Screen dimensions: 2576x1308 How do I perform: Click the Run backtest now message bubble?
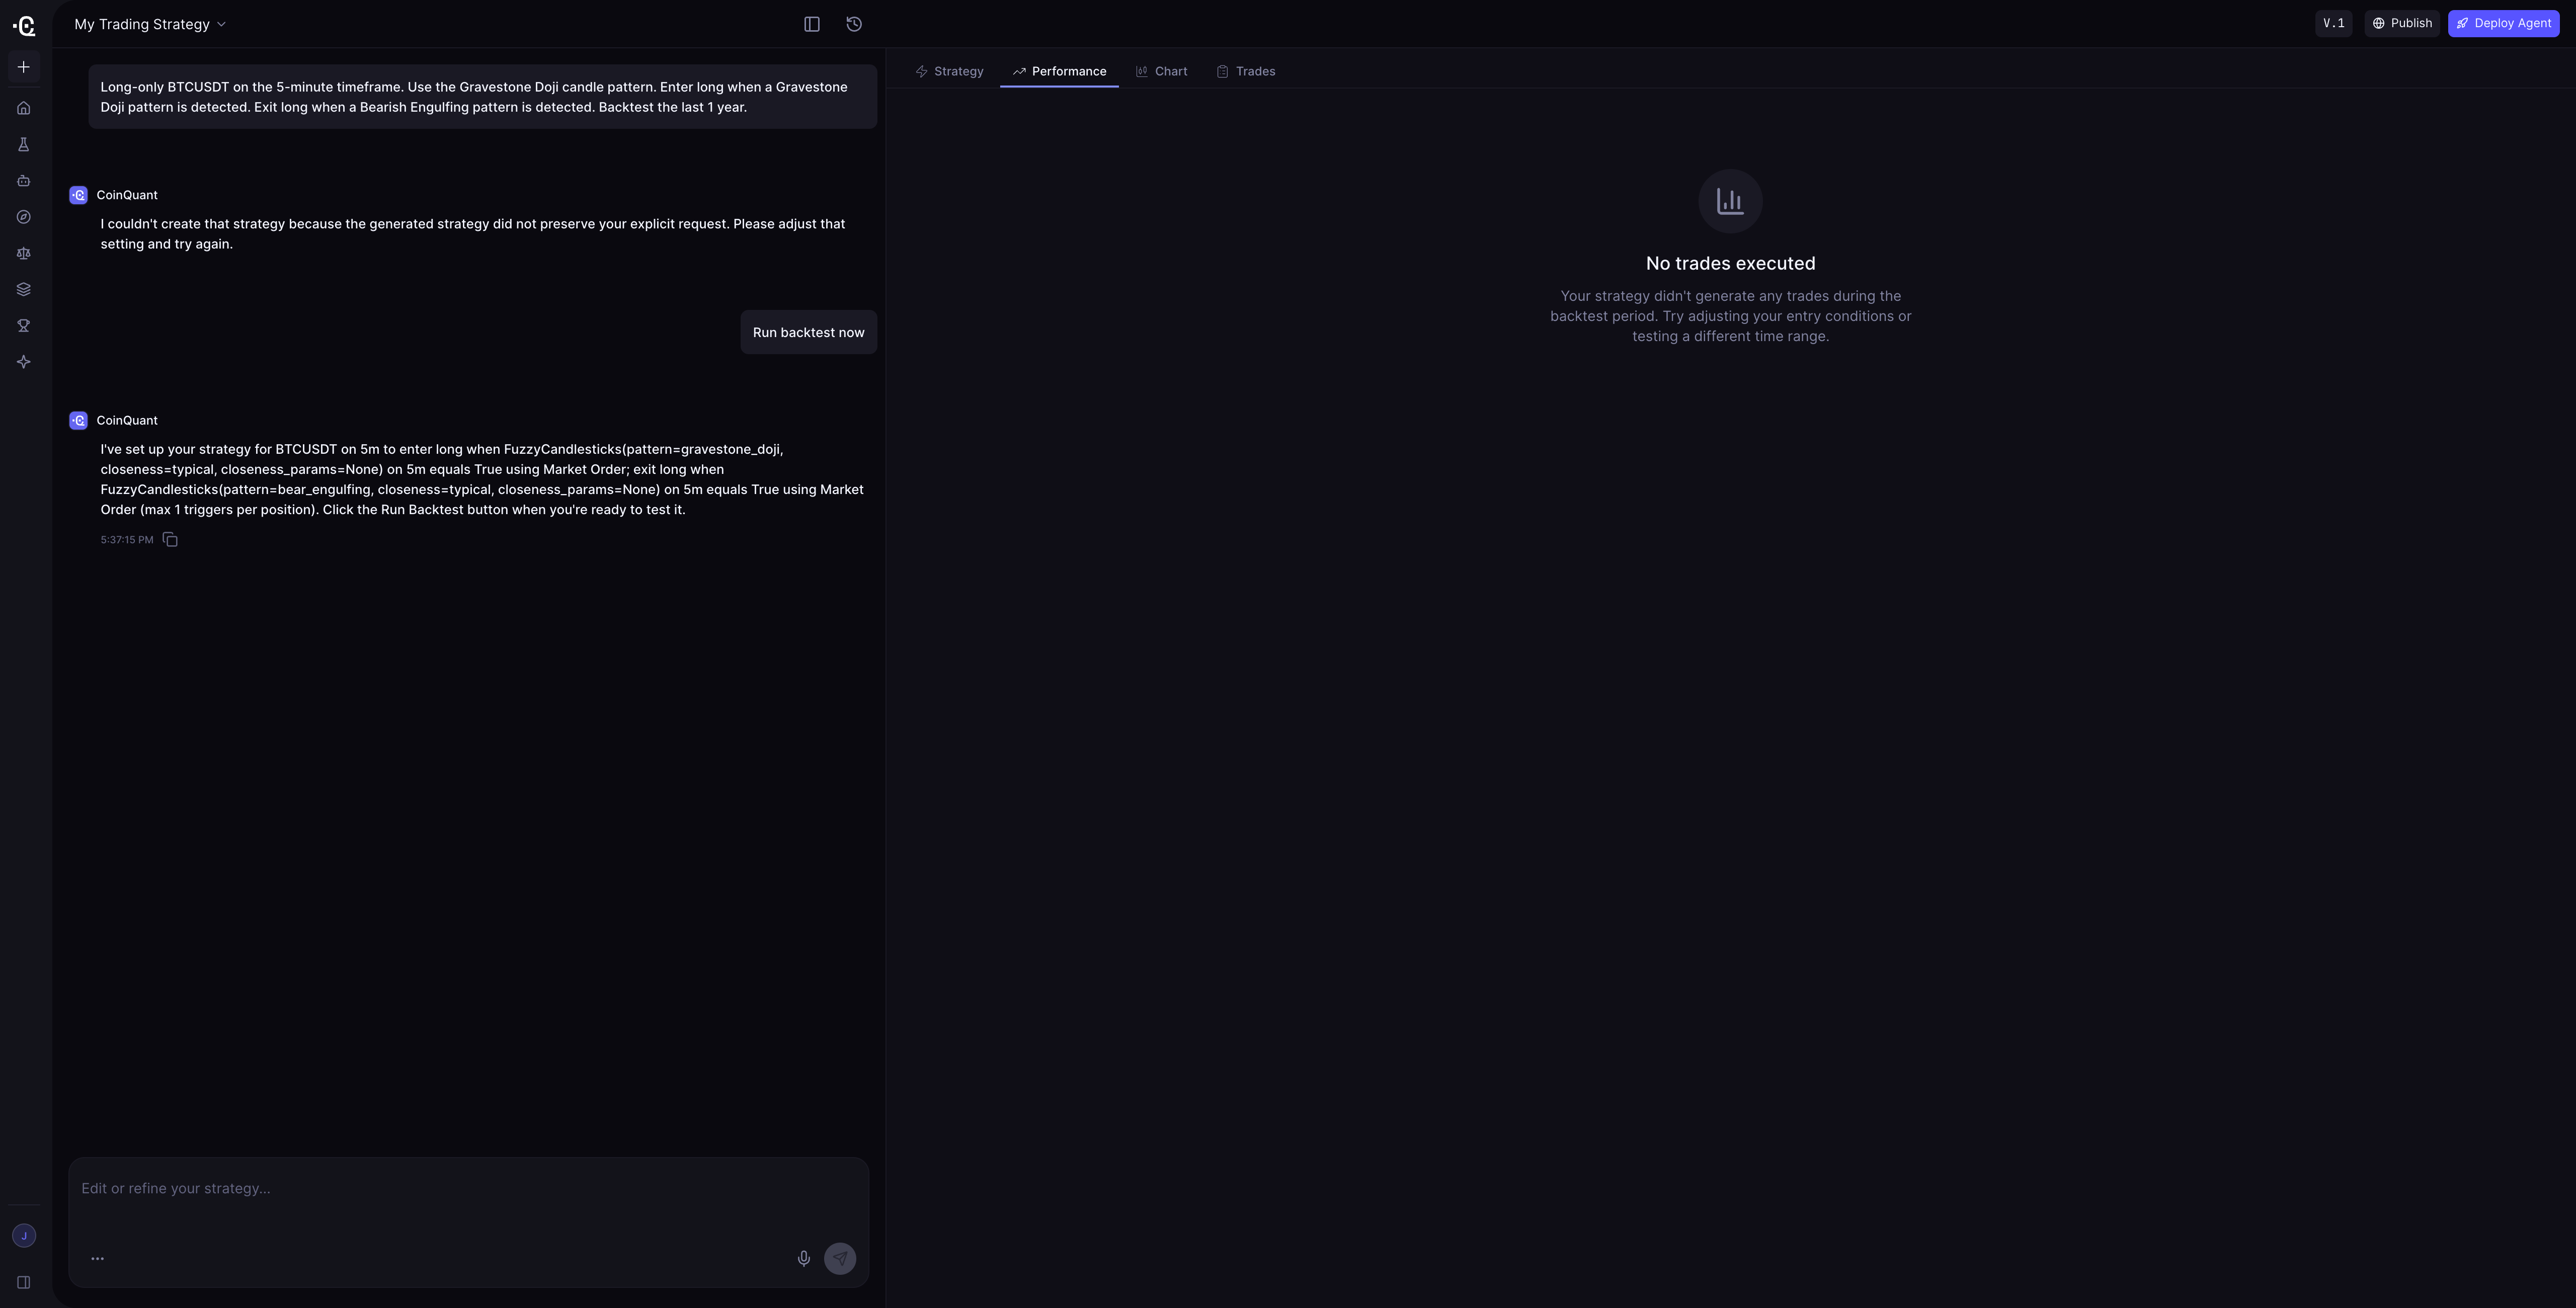tap(808, 332)
